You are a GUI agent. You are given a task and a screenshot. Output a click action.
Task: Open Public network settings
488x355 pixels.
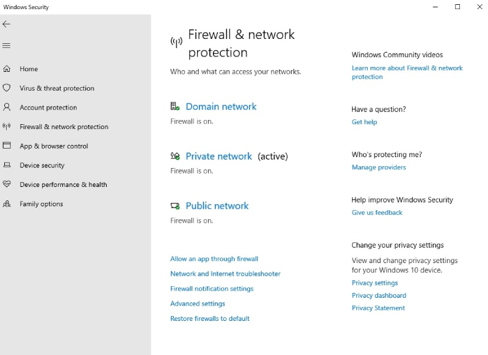coord(217,206)
